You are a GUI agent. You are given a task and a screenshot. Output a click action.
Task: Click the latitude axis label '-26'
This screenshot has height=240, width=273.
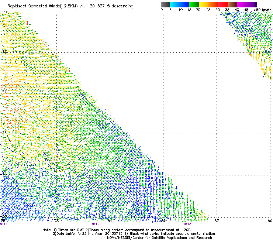[x=4, y=133]
